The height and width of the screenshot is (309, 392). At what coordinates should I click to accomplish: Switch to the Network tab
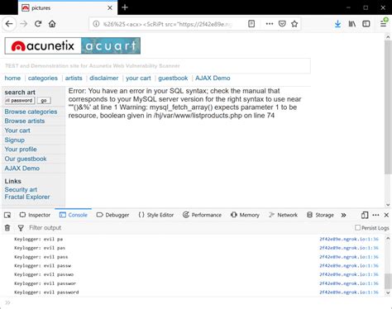(x=284, y=215)
